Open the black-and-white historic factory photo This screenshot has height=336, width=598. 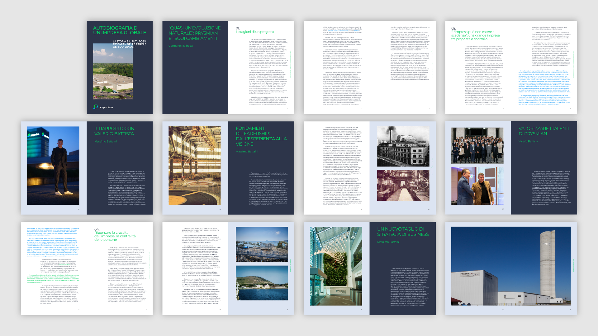403,146
